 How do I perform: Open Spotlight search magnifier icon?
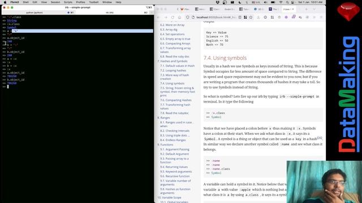tap(287, 2)
